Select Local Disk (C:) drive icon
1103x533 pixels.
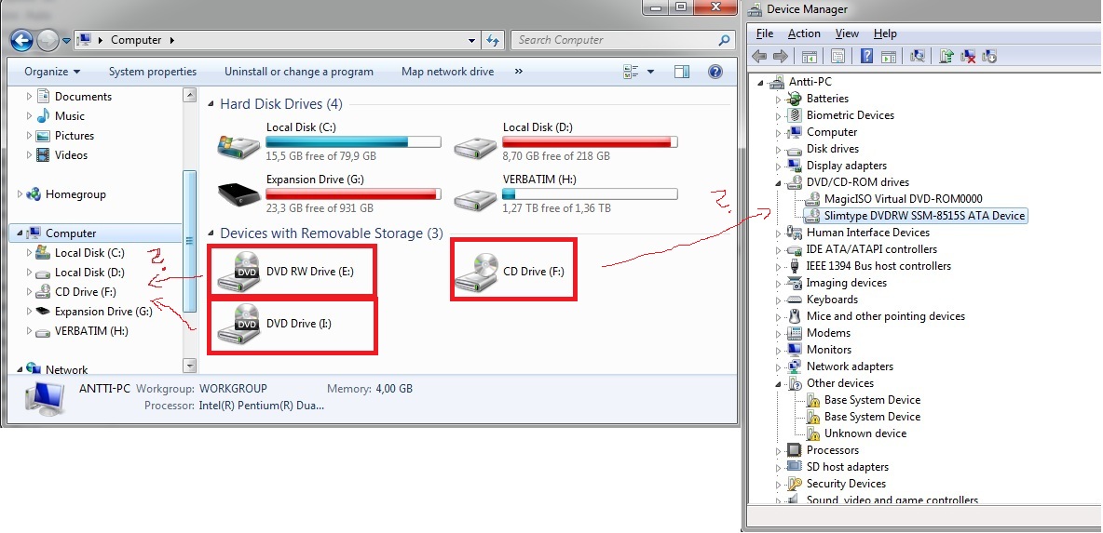point(238,145)
